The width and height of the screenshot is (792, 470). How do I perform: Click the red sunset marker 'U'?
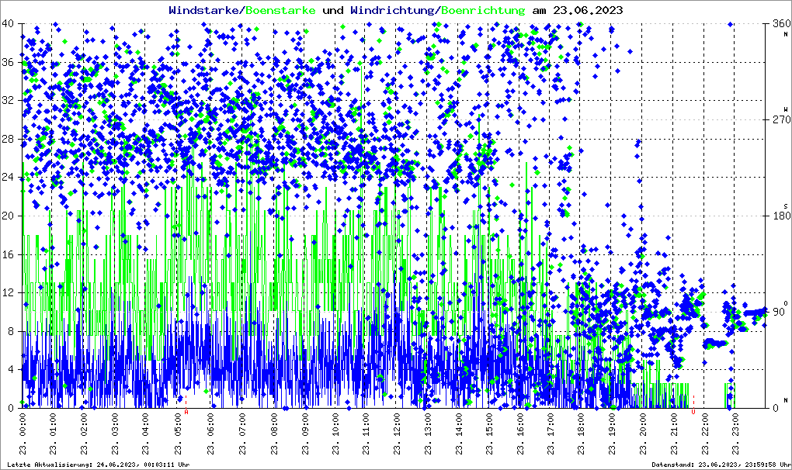click(x=693, y=412)
